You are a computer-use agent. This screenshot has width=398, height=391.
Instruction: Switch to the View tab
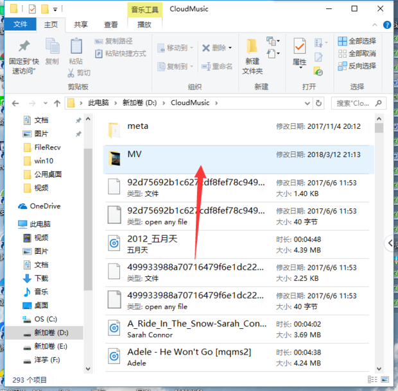111,24
